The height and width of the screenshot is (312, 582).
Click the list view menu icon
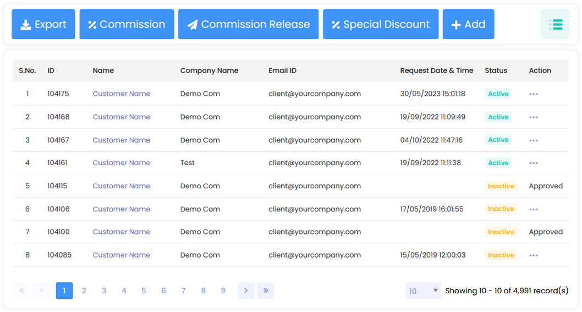[555, 24]
